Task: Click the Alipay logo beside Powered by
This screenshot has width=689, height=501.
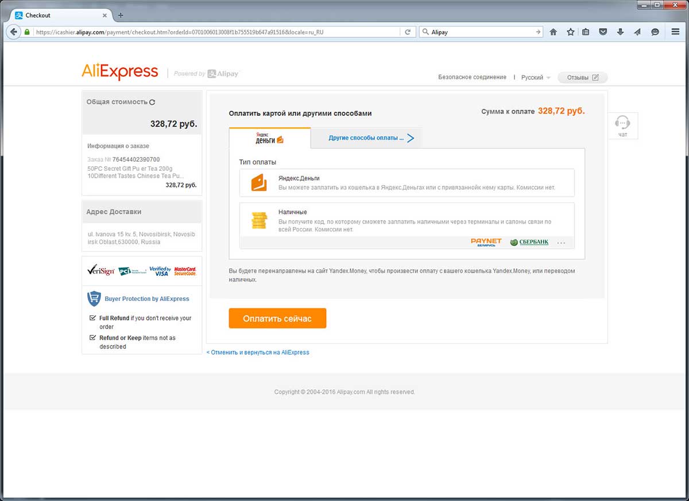Action: 223,73
